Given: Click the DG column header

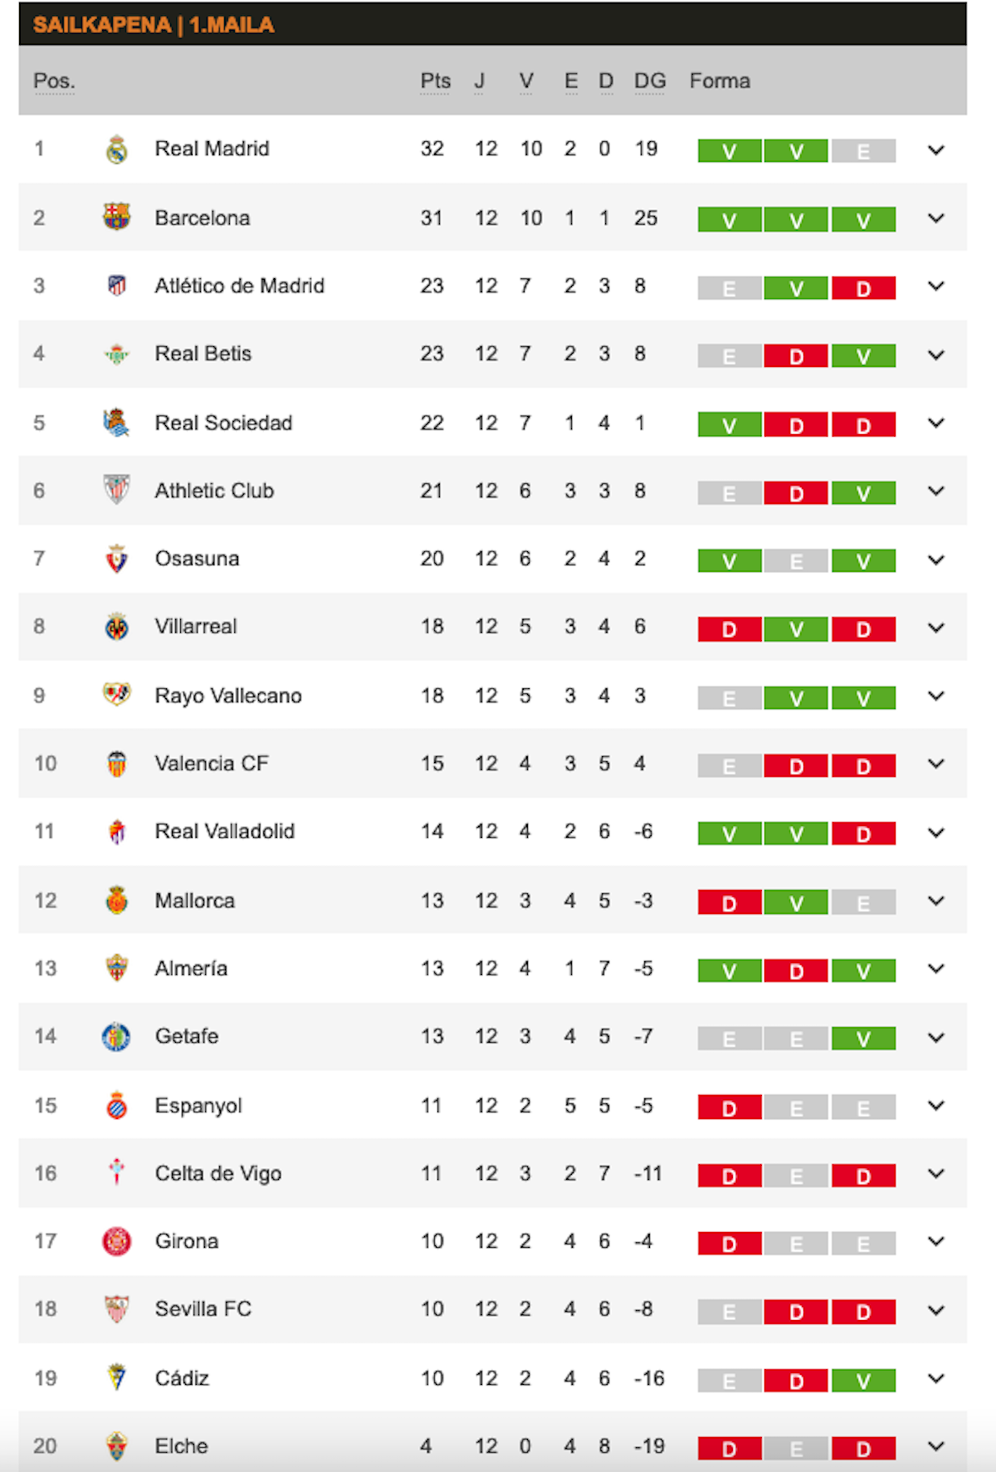Looking at the screenshot, I should 650,81.
